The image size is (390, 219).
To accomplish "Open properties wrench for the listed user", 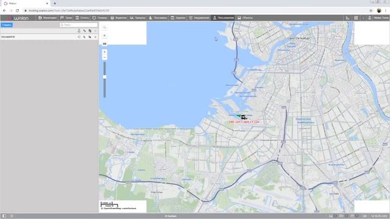I will tap(85, 36).
